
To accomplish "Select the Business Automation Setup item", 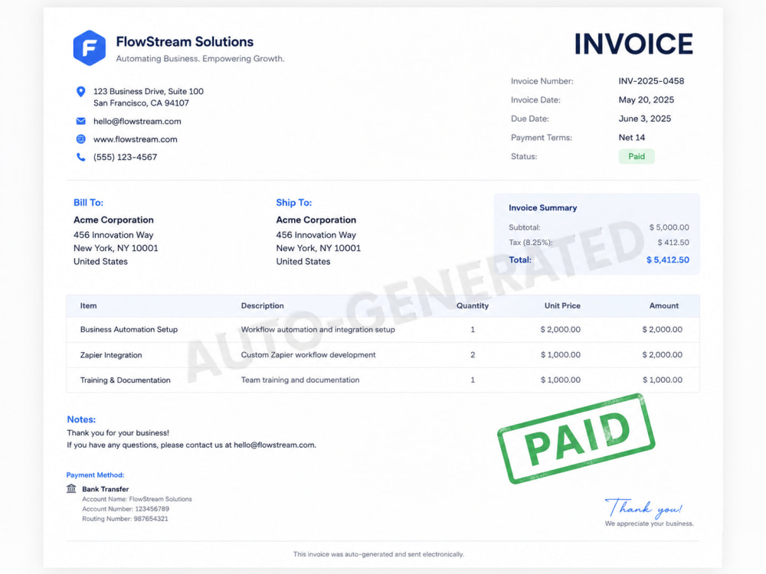I will coord(129,329).
